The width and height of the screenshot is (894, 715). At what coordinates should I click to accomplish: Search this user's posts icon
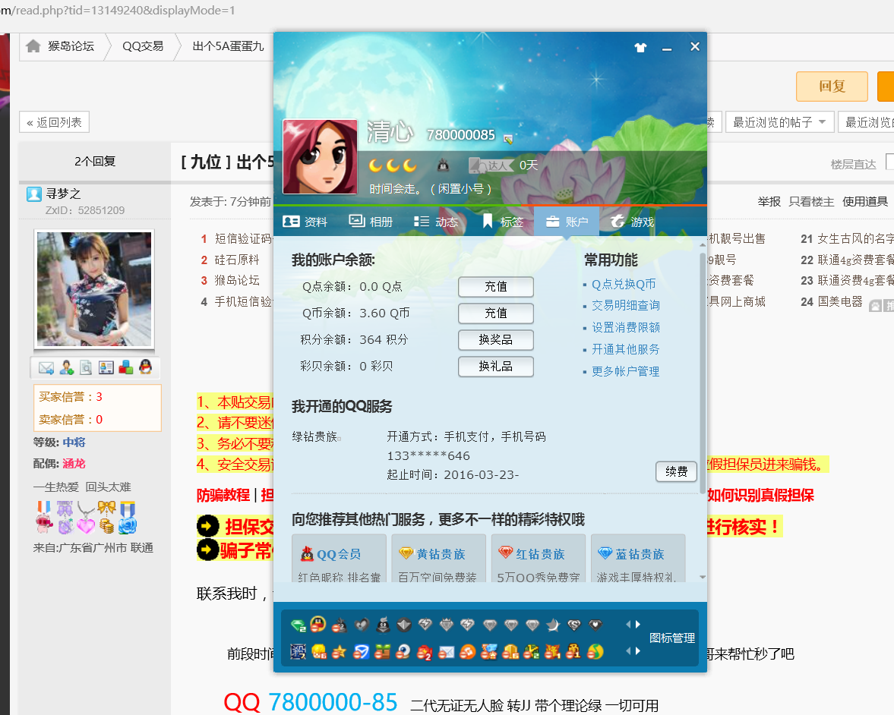tap(86, 368)
